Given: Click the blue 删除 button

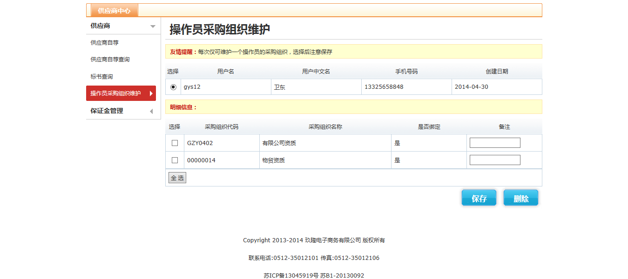Looking at the screenshot, I should coord(520,198).
